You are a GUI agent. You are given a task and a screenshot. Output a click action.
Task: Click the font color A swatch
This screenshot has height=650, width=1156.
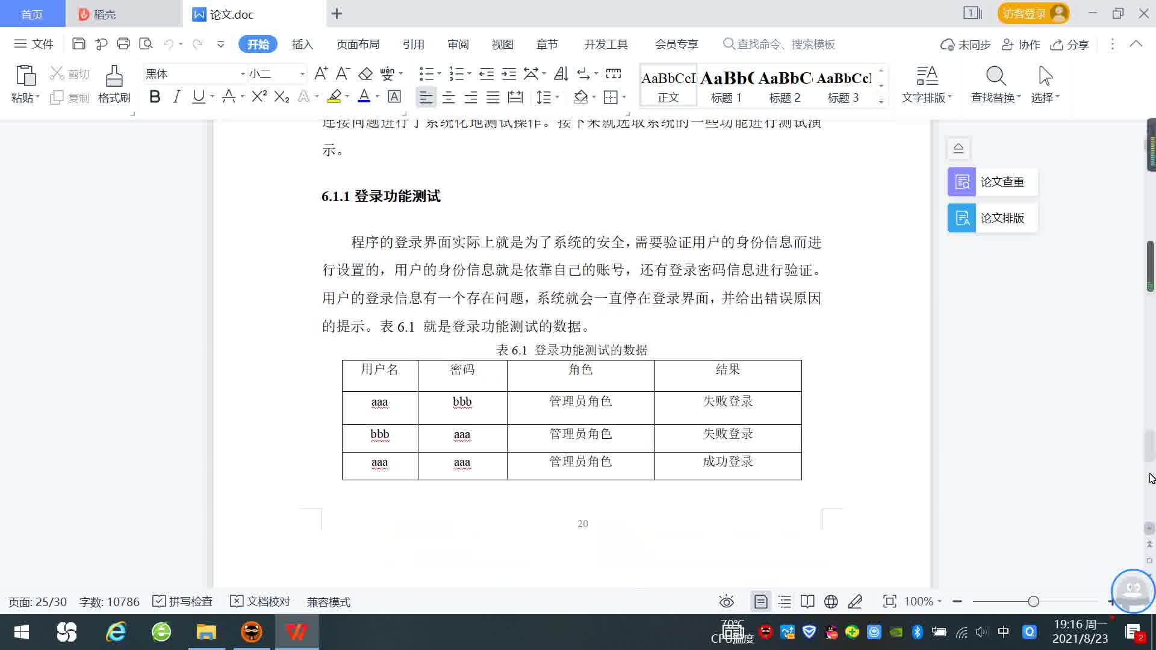pos(364,96)
